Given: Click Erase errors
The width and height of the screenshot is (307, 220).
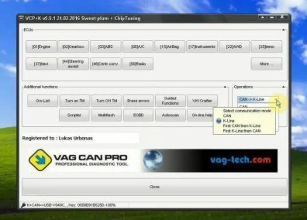Looking at the screenshot, I should 138,101.
